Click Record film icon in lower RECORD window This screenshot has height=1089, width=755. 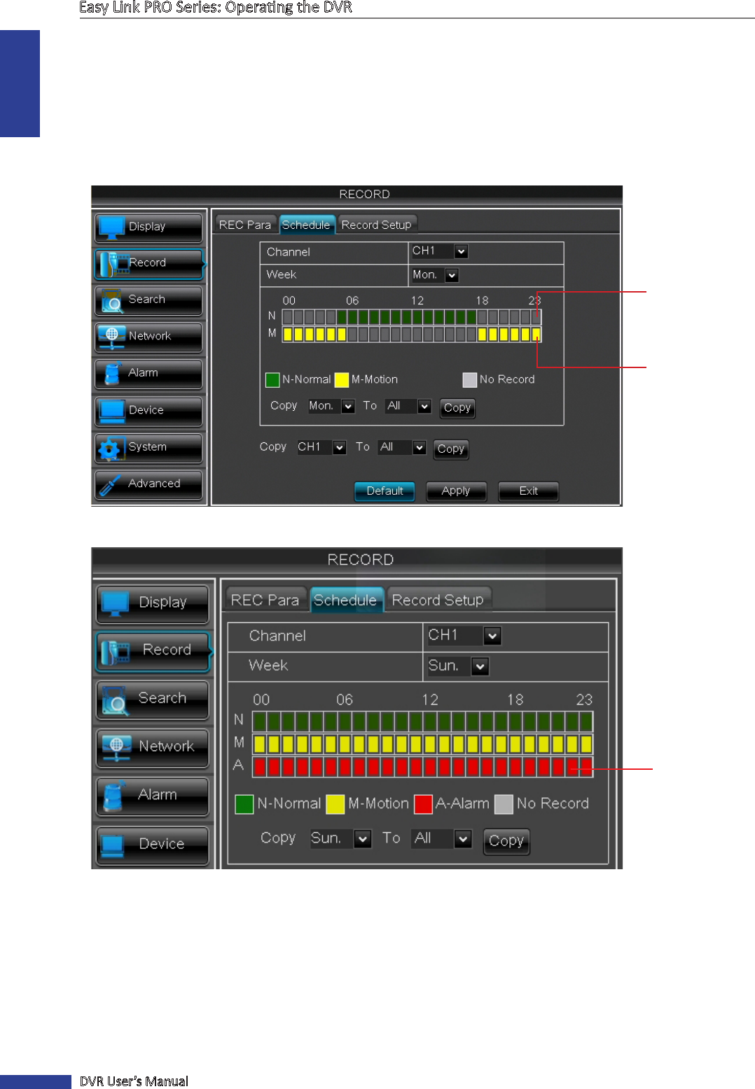[x=116, y=652]
